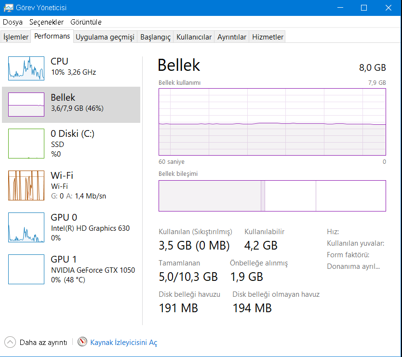Click the Kullanılan 3,5 GB (0 MB) value
The image size is (402, 357).
pyautogui.click(x=194, y=245)
